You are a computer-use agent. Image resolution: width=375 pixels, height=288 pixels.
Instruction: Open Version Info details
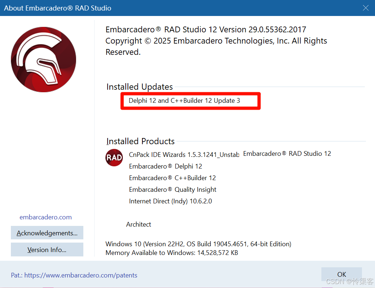click(x=47, y=250)
